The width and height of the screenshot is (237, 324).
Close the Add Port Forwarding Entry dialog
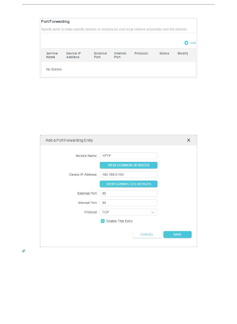pyautogui.click(x=189, y=140)
